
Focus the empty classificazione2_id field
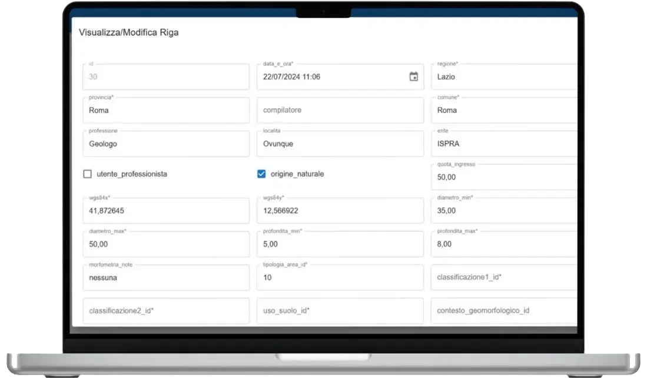tap(166, 311)
